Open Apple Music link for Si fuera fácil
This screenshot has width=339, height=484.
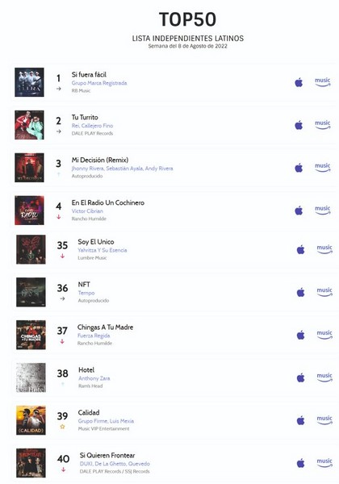click(x=299, y=82)
